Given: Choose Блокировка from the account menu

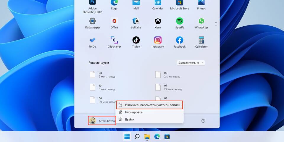Looking at the screenshot, I should (134, 112).
